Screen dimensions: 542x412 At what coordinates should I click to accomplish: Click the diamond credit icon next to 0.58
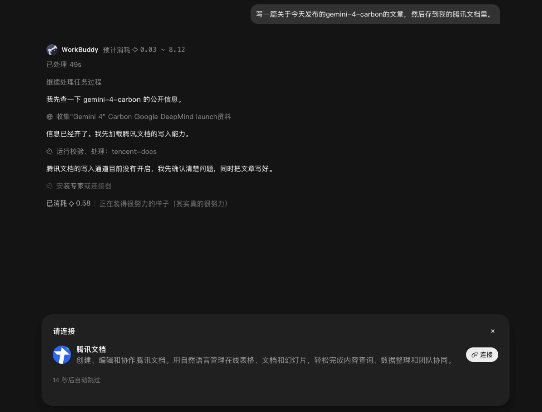pyautogui.click(x=71, y=204)
